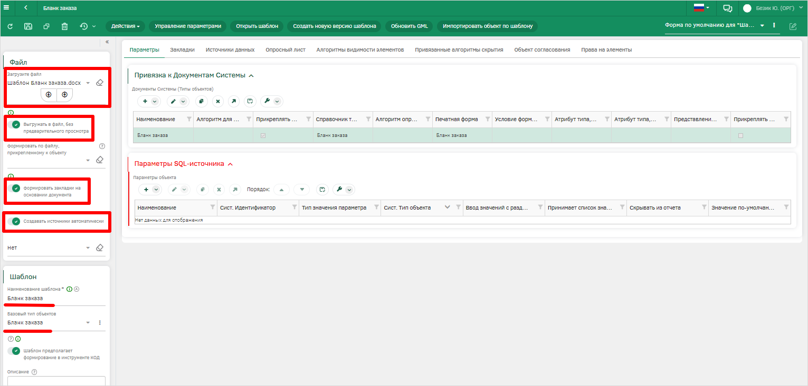This screenshot has width=808, height=386.
Task: Move parameter up in Порядок
Action: pyautogui.click(x=281, y=190)
